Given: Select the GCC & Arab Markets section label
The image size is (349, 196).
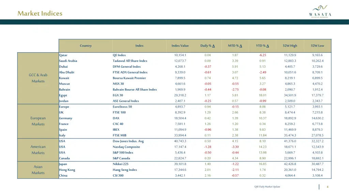Looking at the screenshot, I should (38, 78).
